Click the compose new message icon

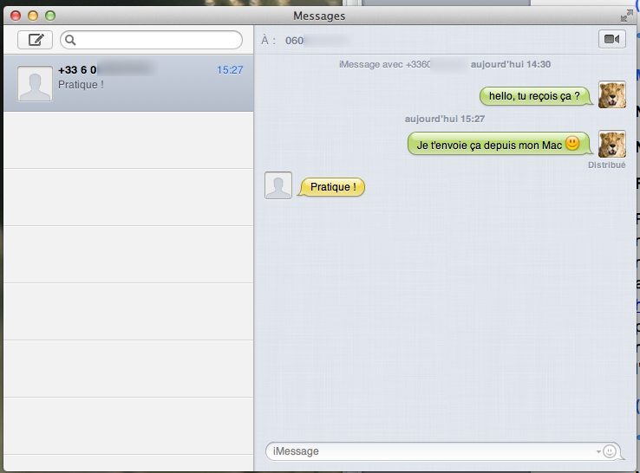(35, 40)
